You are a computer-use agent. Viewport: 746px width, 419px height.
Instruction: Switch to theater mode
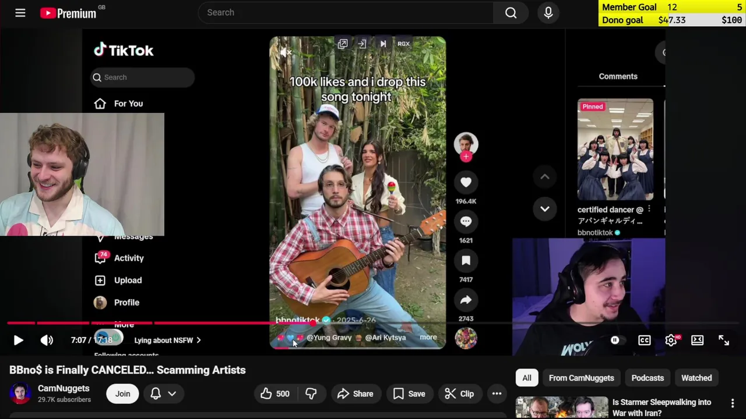pos(698,340)
